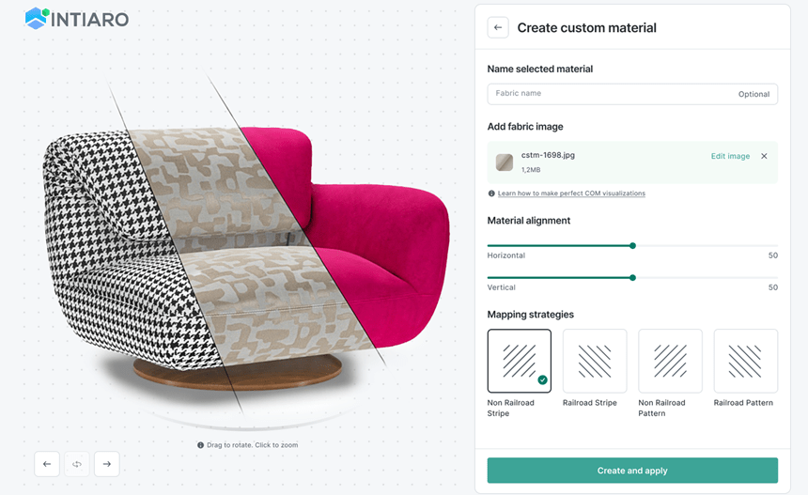The width and height of the screenshot is (808, 495).
Task: Click the chair 3D preview to zoom
Action: tap(244, 254)
